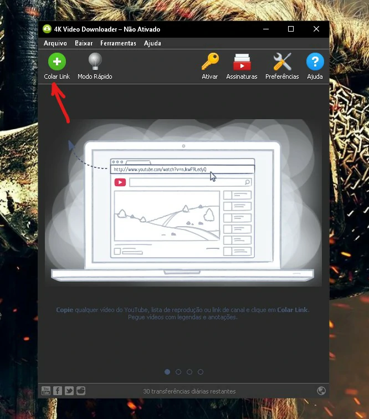Open the Baixar menu
Screen dimensions: 369x419
[x=84, y=43]
